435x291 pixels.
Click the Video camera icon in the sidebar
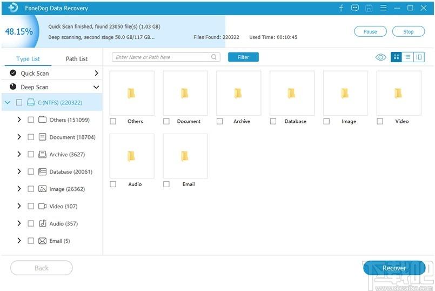[x=43, y=206]
